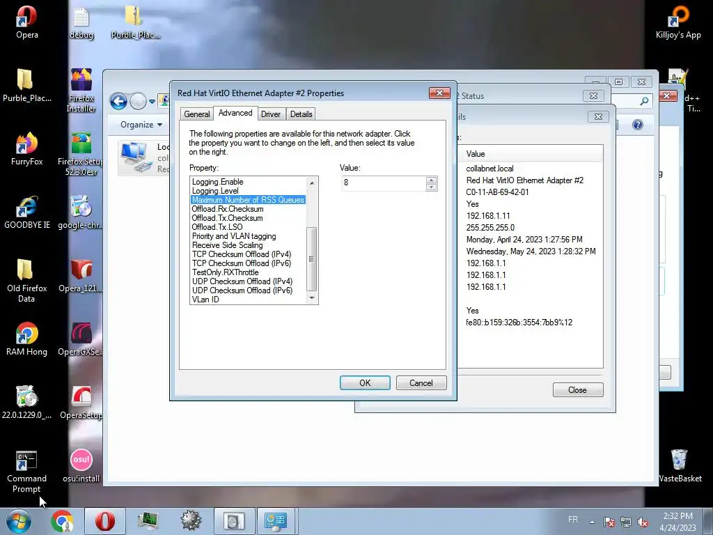Screen dimensions: 713x535
Task: Open Firefox Setup 52.3.0esr installer
Action: [81, 153]
